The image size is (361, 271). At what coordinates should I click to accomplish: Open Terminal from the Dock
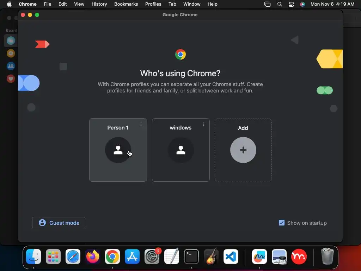[191, 257]
